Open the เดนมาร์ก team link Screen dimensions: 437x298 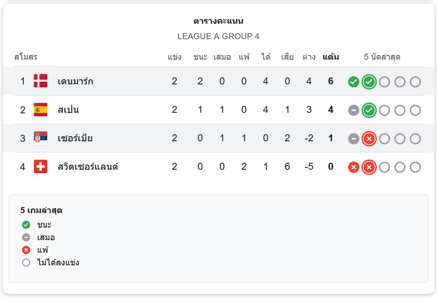coord(76,81)
